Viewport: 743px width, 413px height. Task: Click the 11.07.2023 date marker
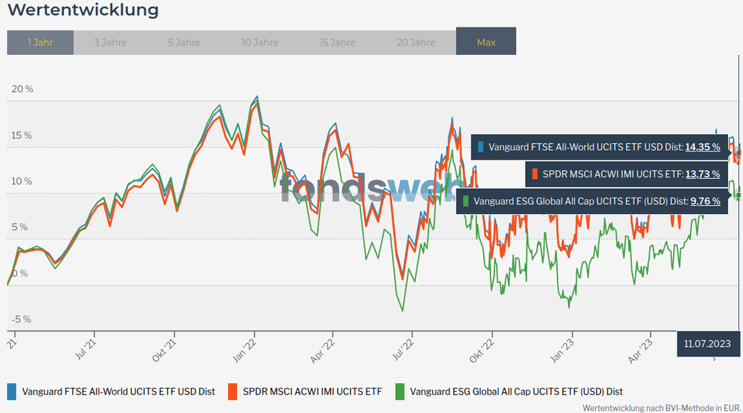point(708,344)
